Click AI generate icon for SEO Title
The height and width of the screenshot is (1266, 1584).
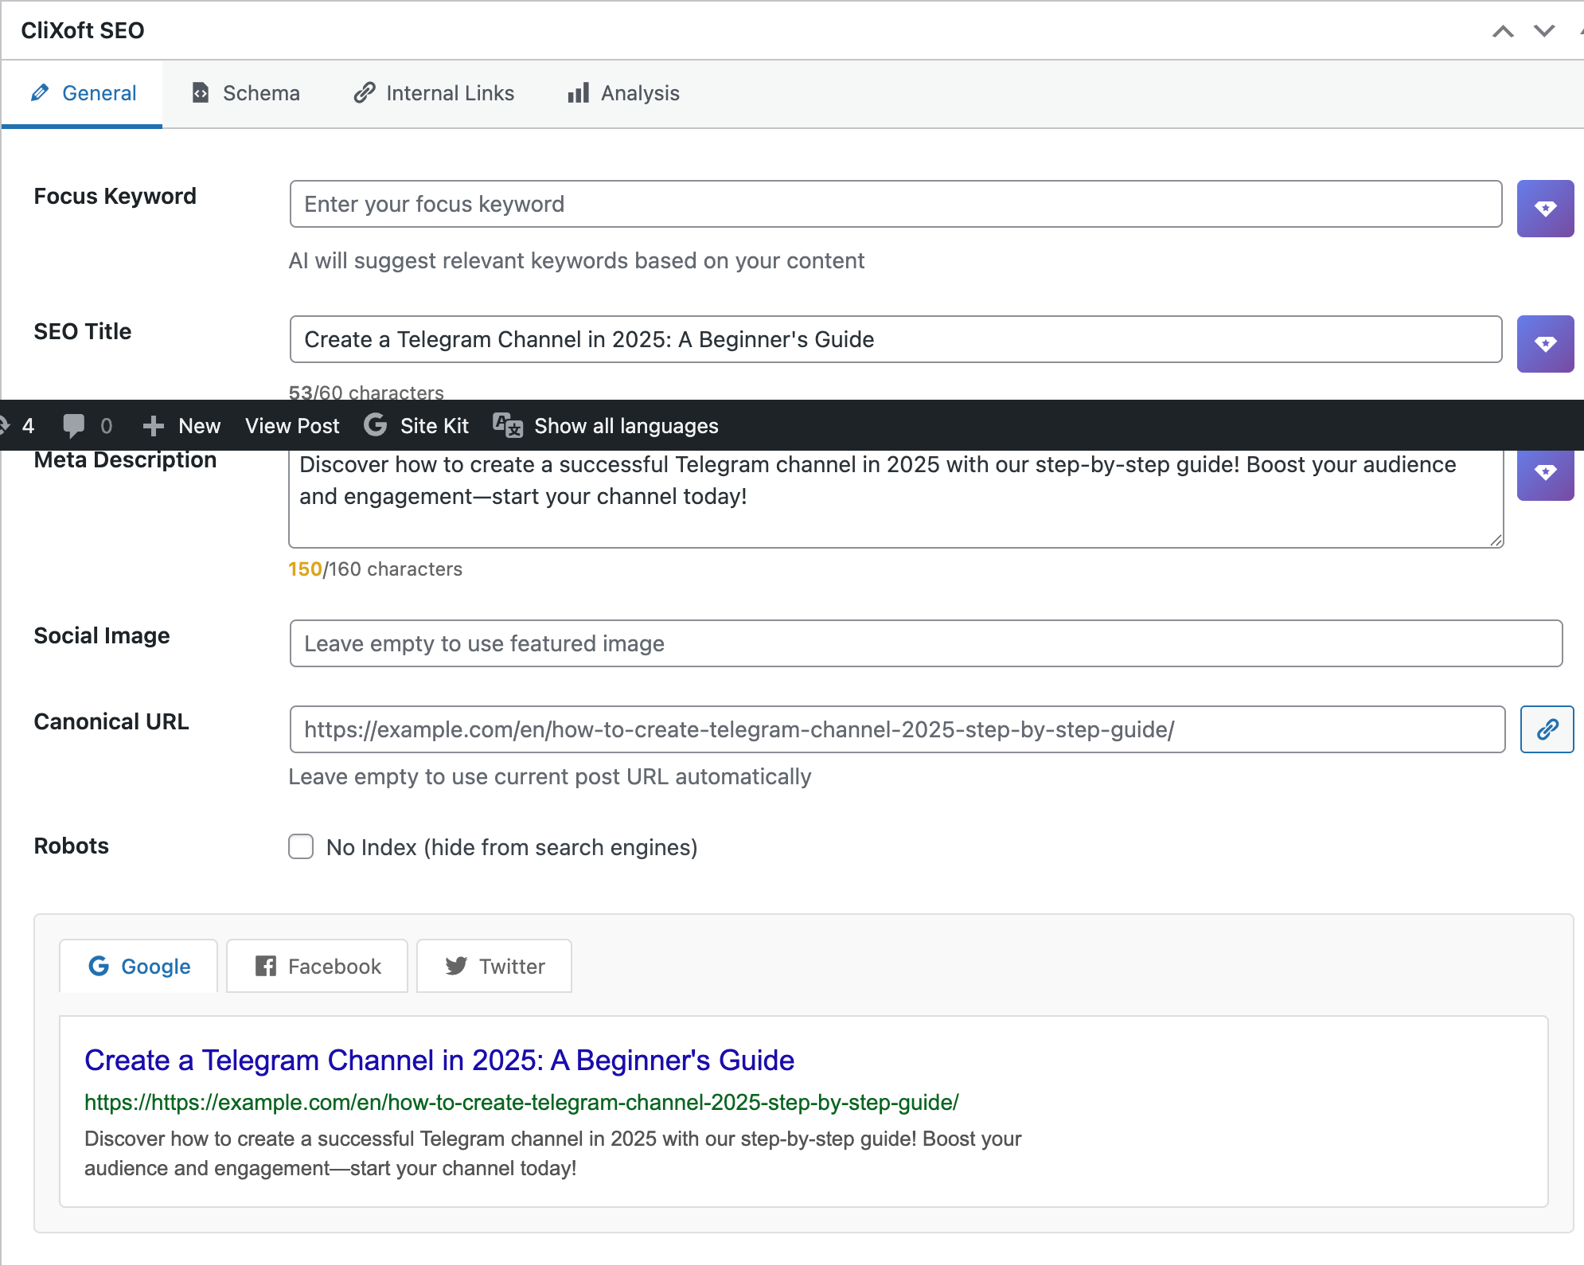click(x=1544, y=344)
